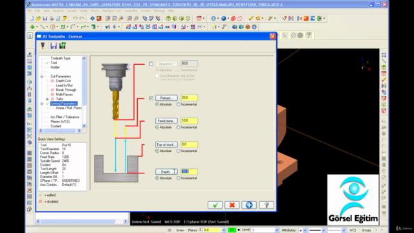Select Incremental for Depth
The height and width of the screenshot is (233, 414).
(x=179, y=178)
